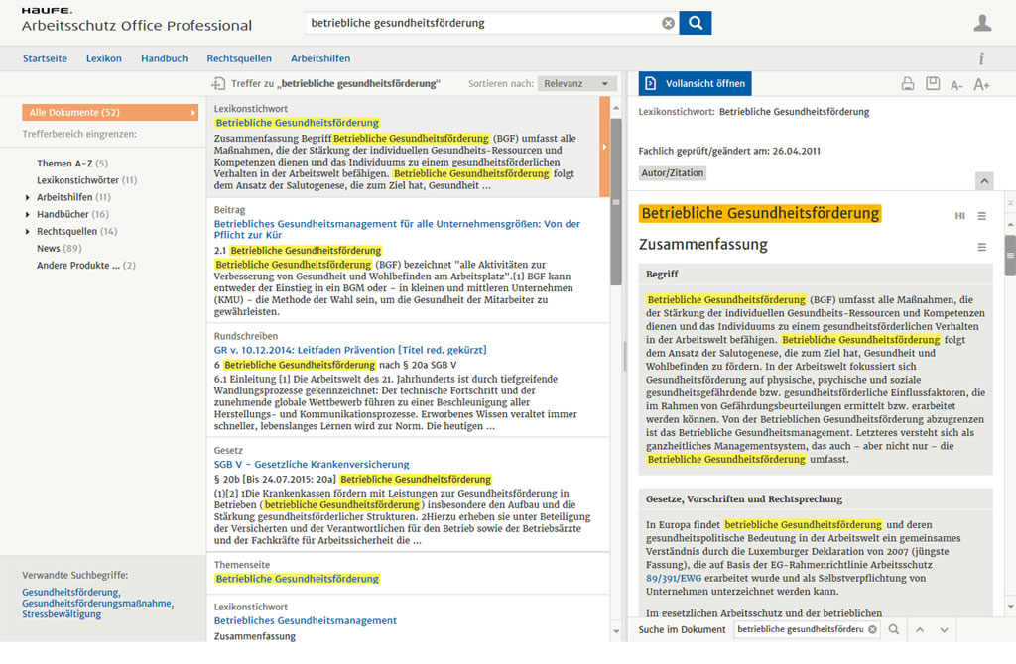Click the save icon in document toolbar
The image size is (1016, 664).
933,83
